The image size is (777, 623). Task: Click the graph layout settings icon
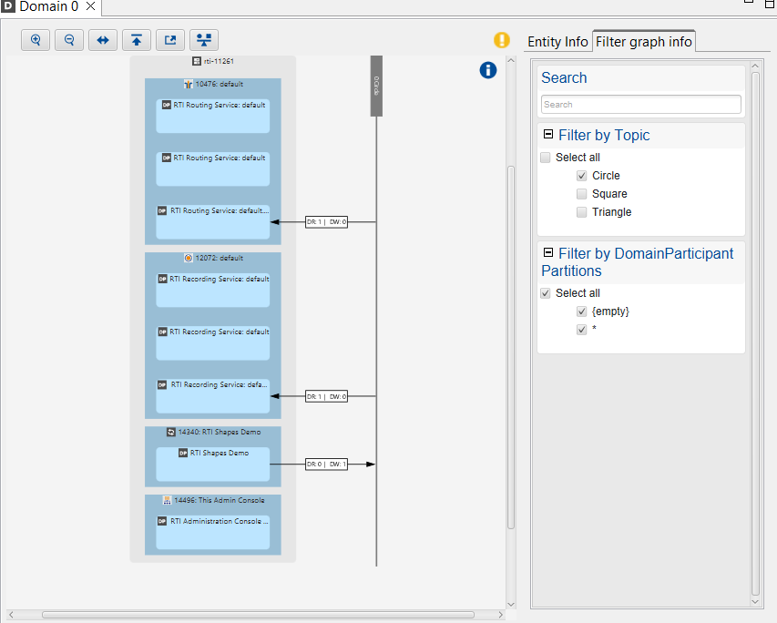click(203, 40)
